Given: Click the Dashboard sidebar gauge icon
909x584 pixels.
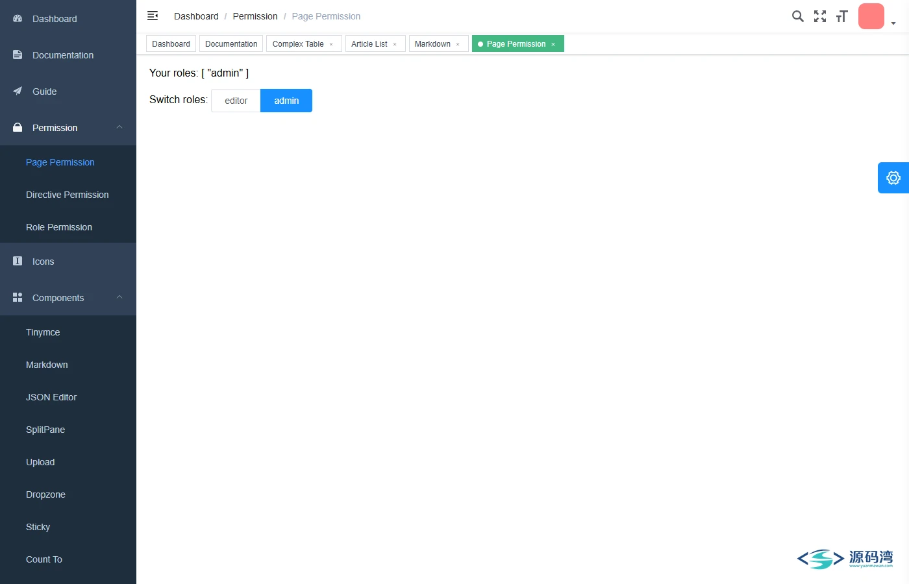Looking at the screenshot, I should click(18, 19).
